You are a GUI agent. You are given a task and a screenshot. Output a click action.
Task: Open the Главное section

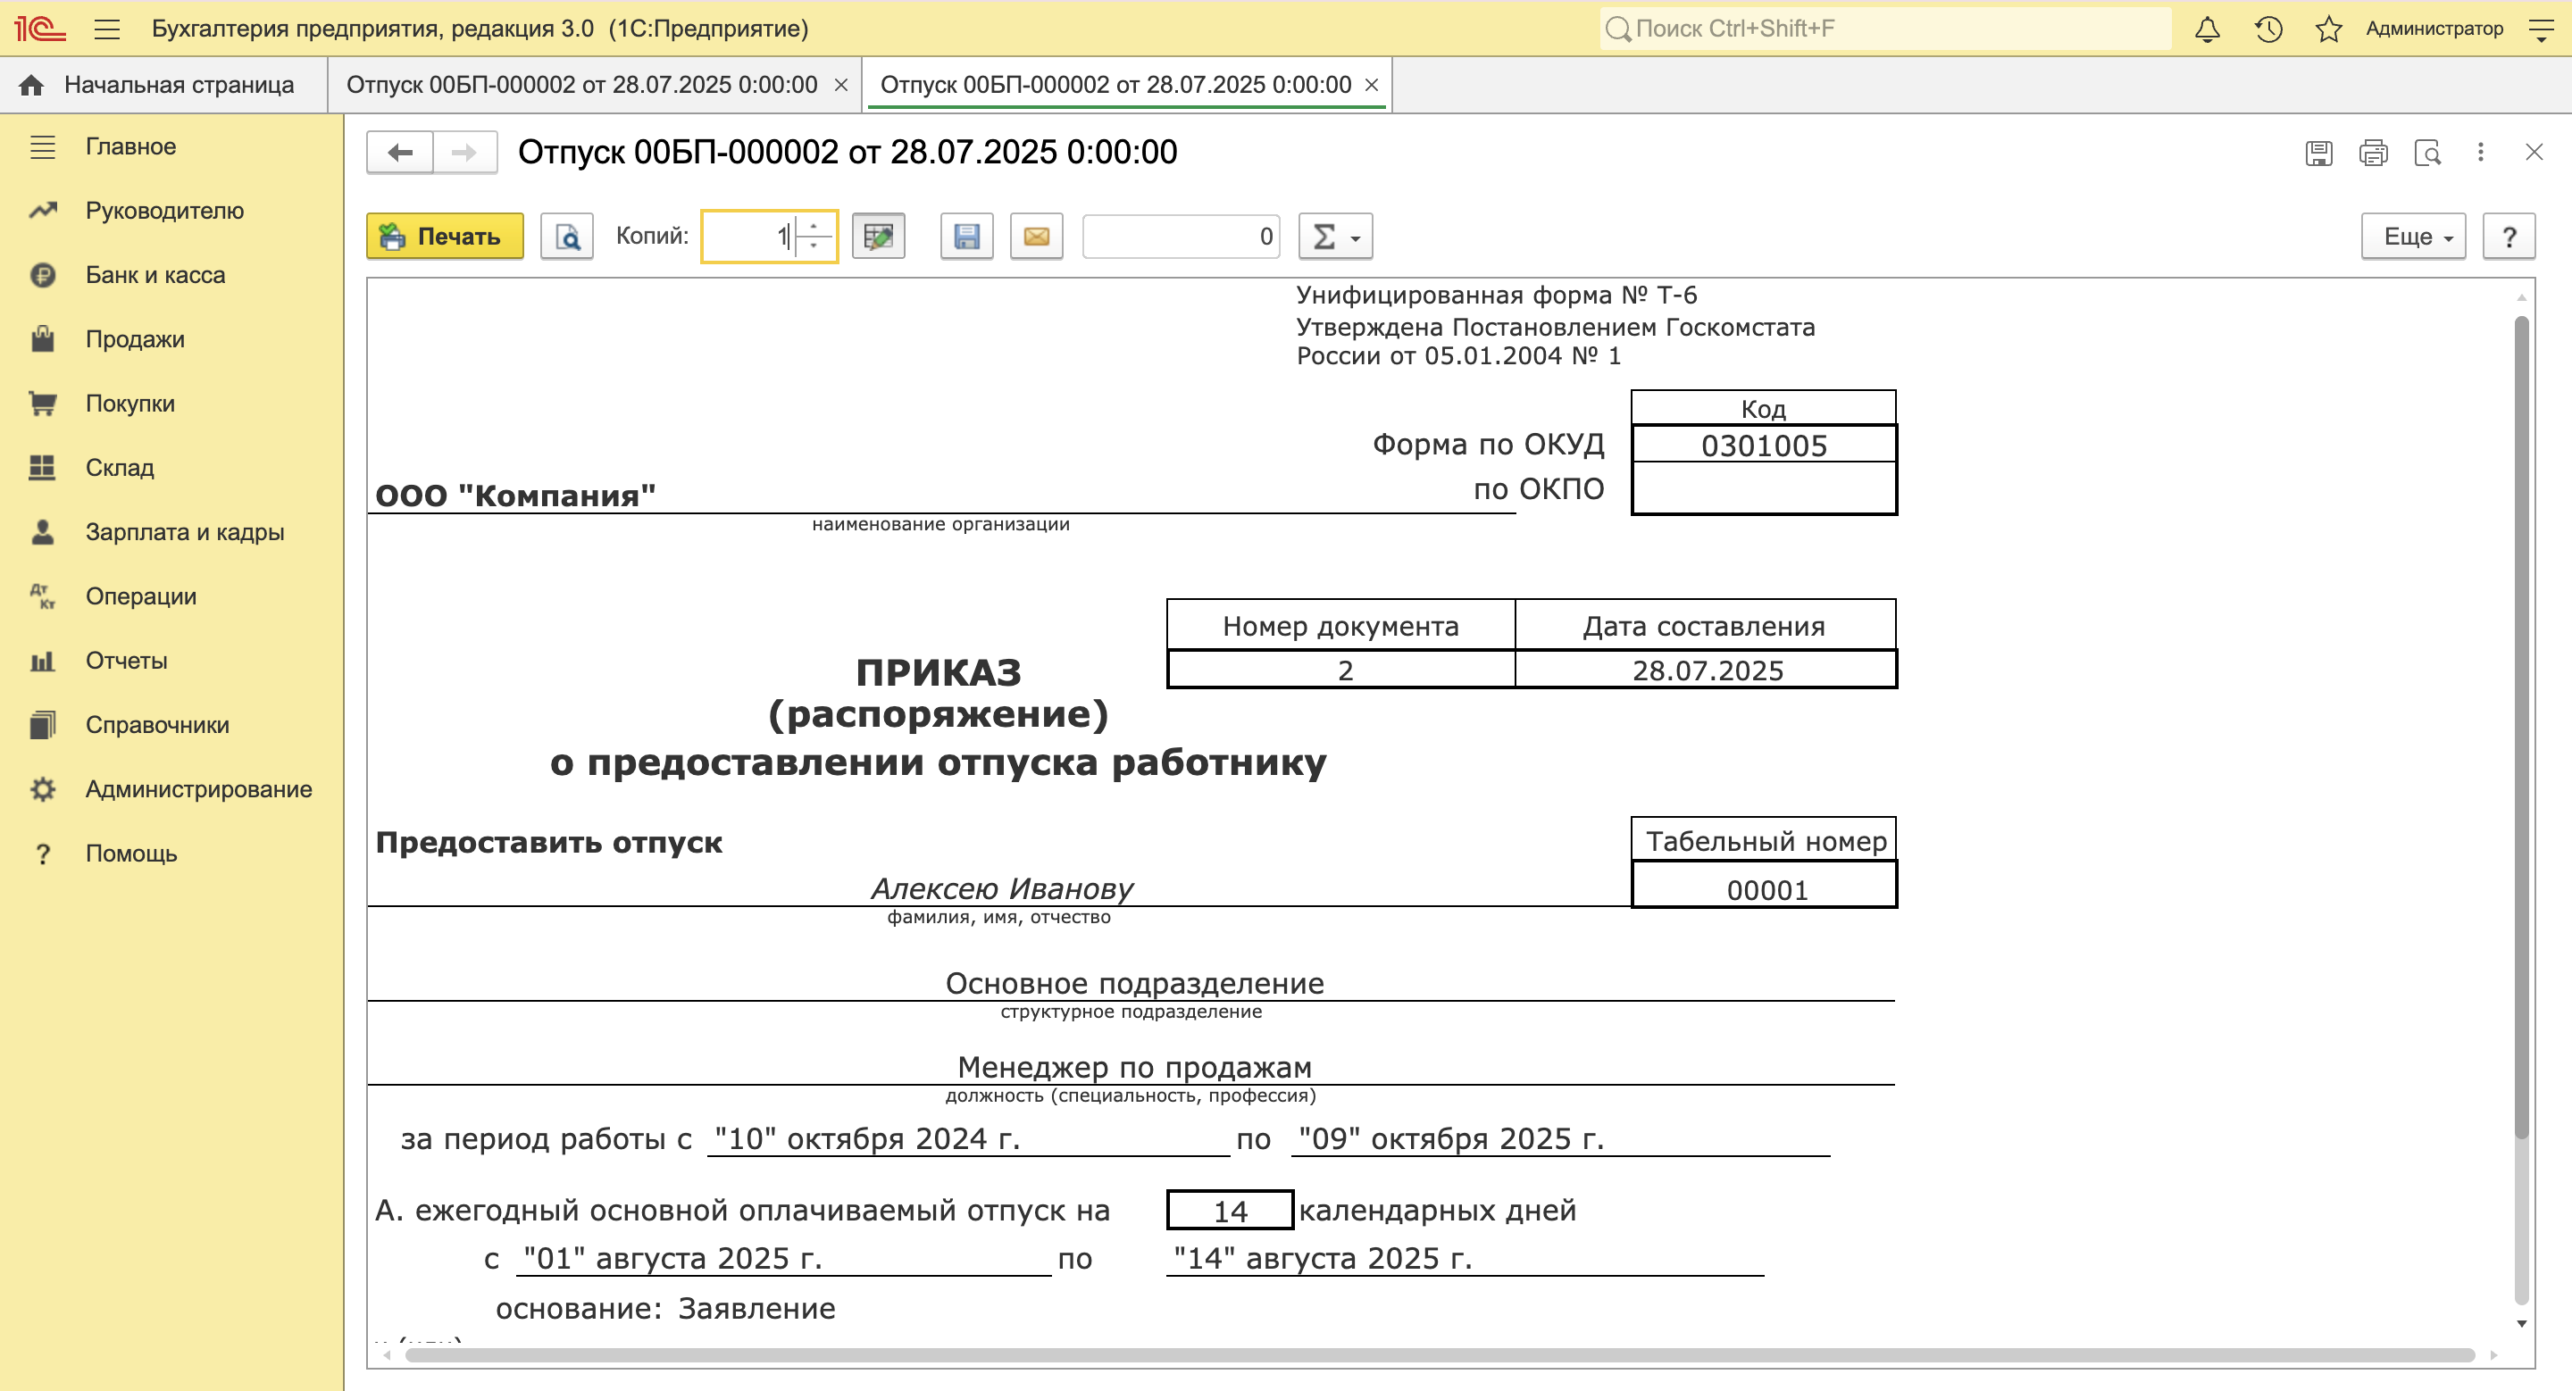(x=130, y=146)
